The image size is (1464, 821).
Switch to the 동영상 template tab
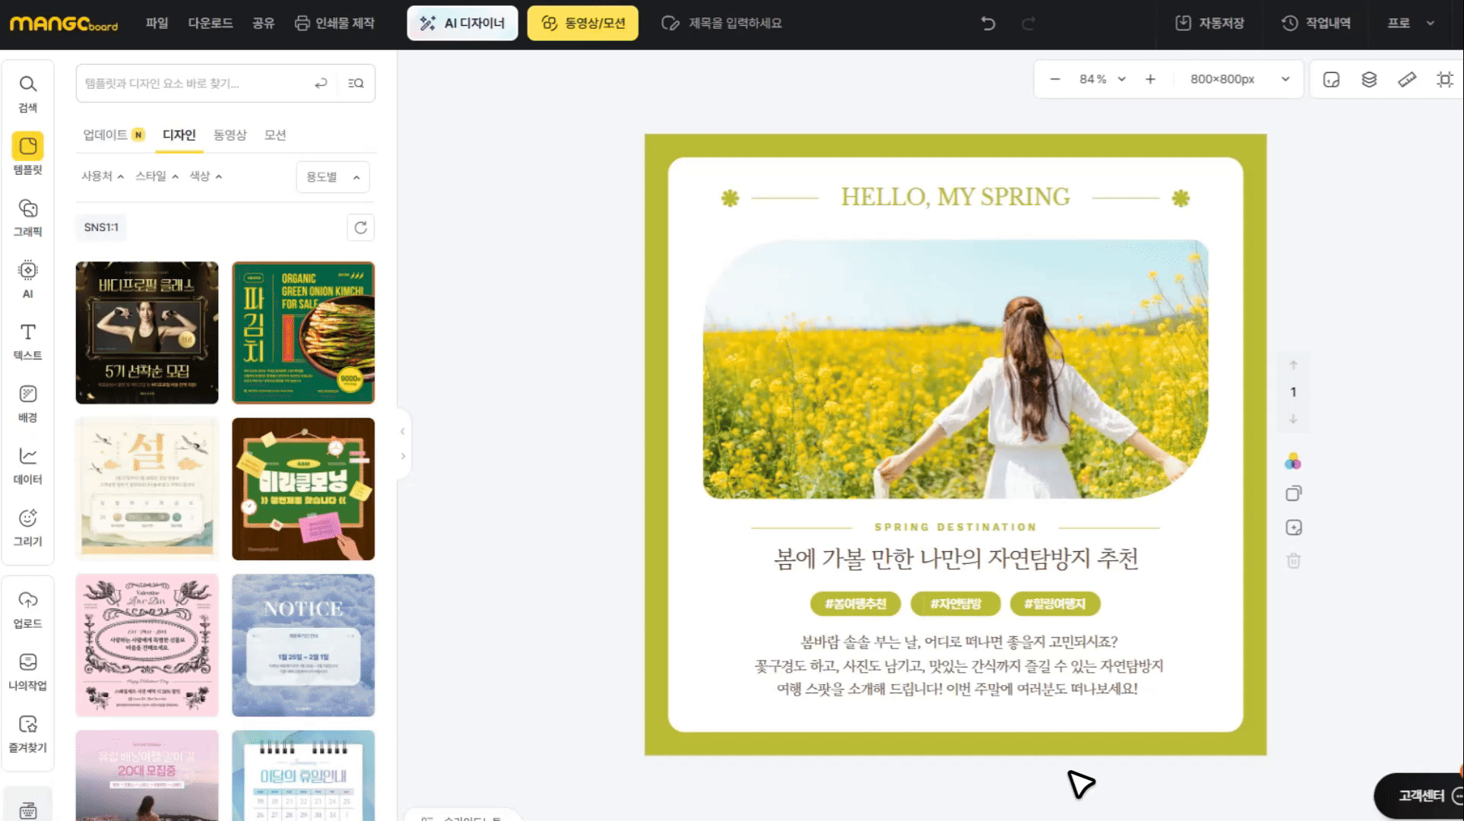click(x=230, y=135)
